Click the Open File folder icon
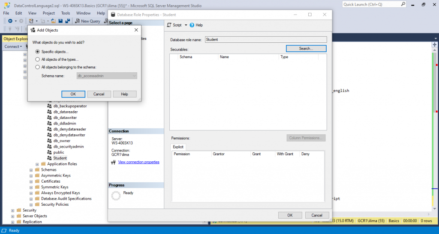 coord(53,21)
